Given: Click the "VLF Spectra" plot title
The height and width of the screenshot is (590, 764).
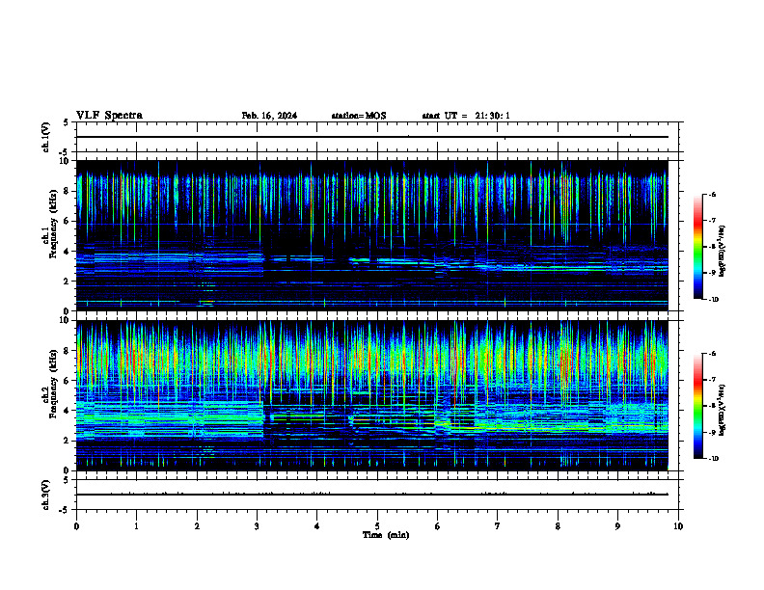Looking at the screenshot, I should click(x=109, y=116).
